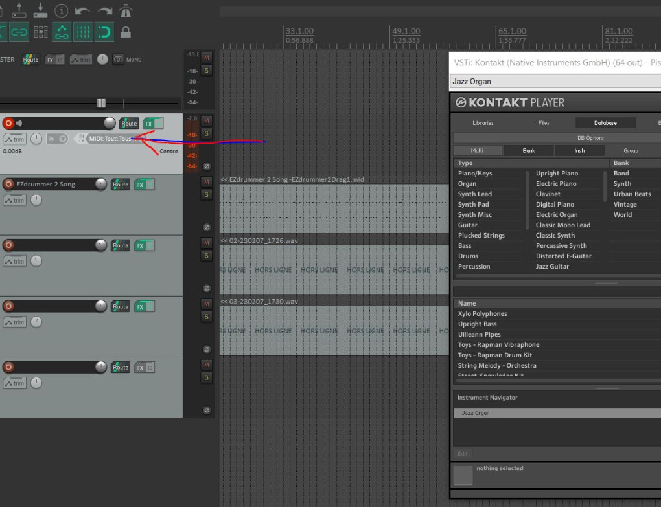
Task: Open Route on EZdrummer 2 Song track
Action: point(121,185)
